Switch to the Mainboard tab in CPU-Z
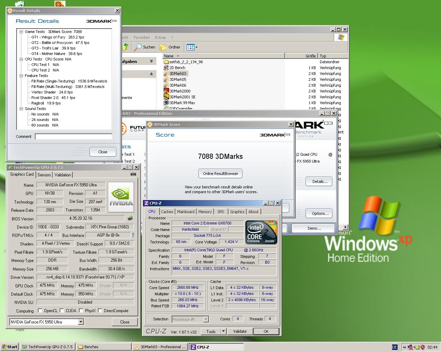Image resolution: width=441 pixels, height=352 pixels. 186,212
